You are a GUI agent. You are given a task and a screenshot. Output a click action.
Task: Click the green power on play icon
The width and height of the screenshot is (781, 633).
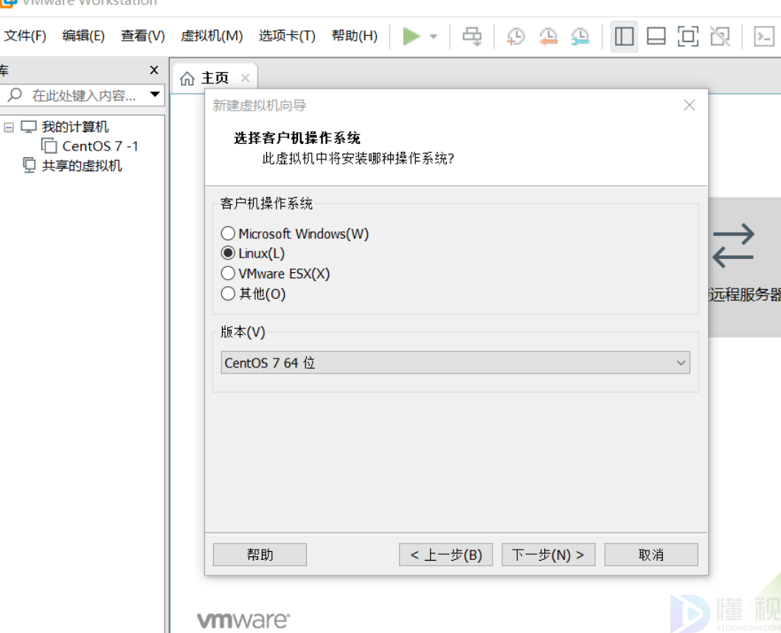click(412, 36)
